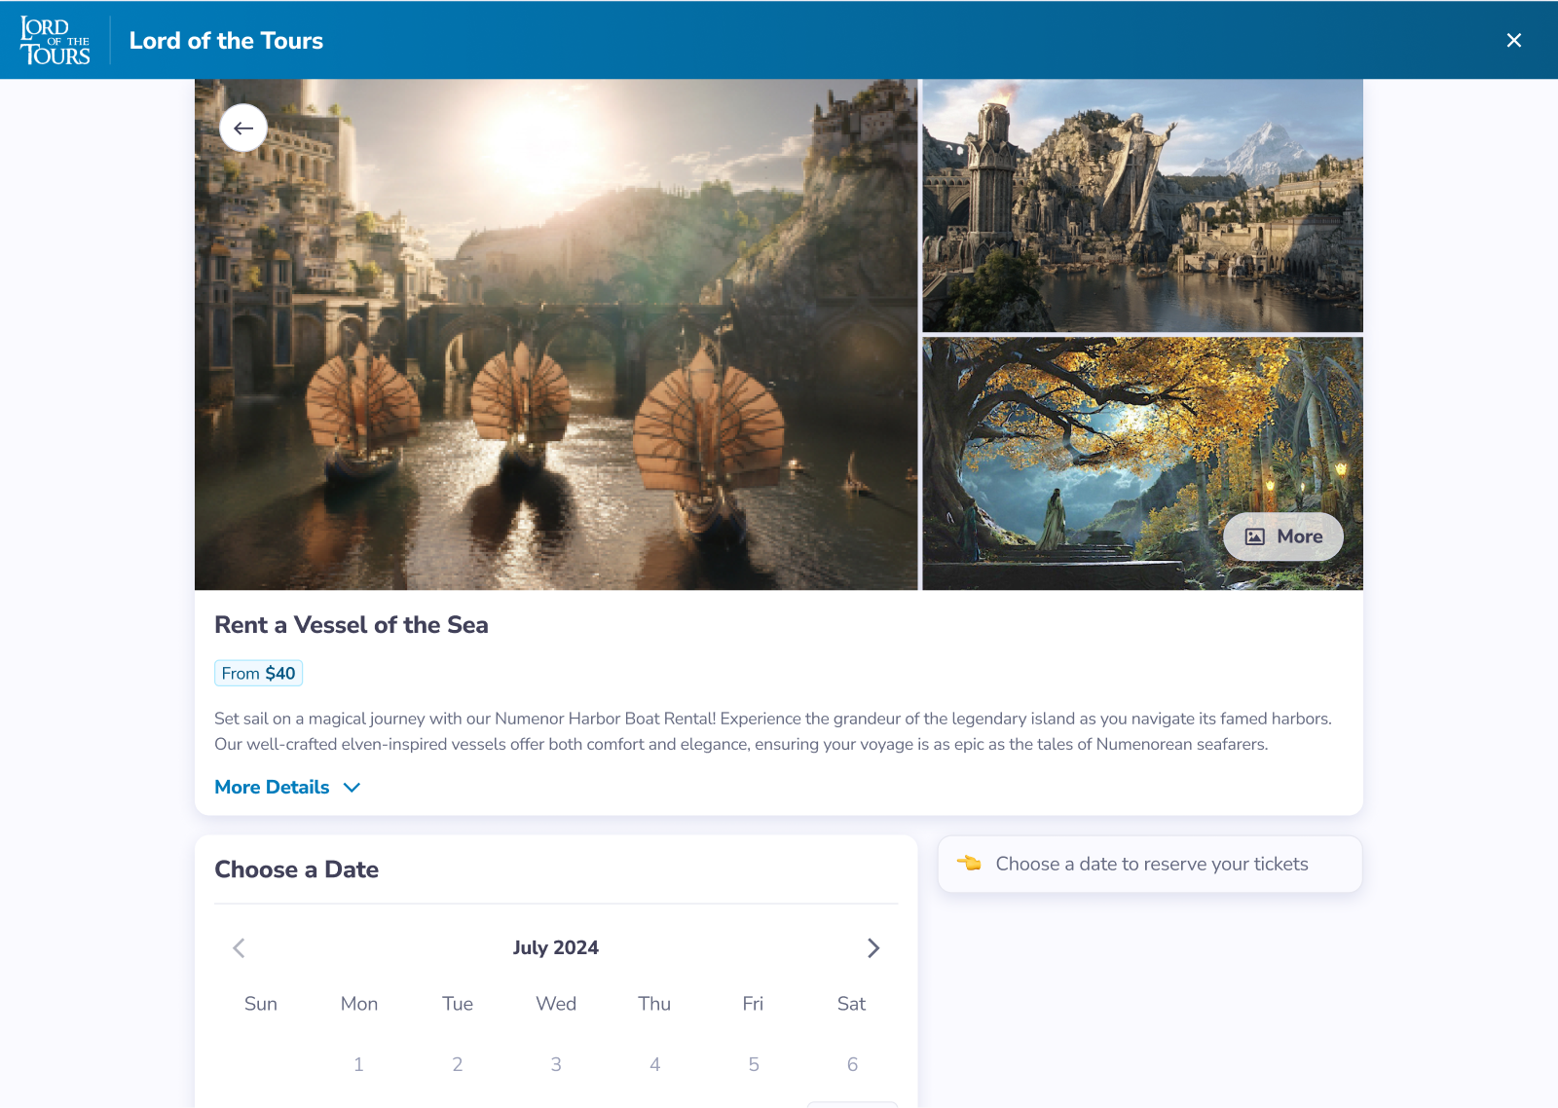
Task: Click the Choose a date to reserve notice
Action: coord(1150,865)
